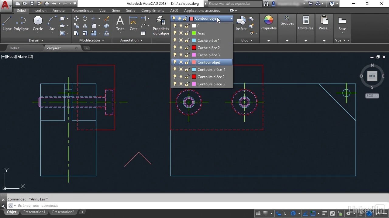Toggle visibility bulb of Axes layer

174,33
